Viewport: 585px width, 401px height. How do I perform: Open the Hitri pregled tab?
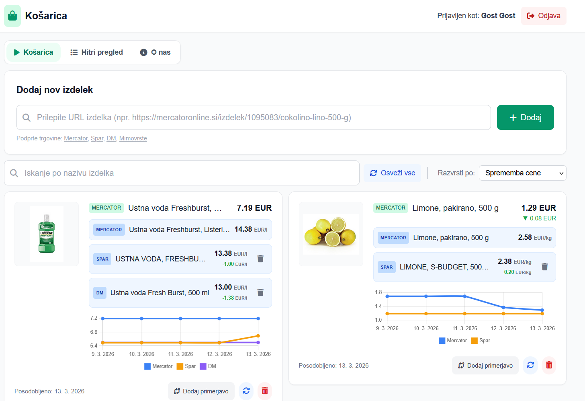96,52
